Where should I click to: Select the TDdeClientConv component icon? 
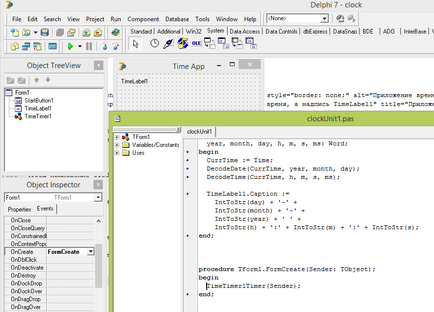[210, 43]
